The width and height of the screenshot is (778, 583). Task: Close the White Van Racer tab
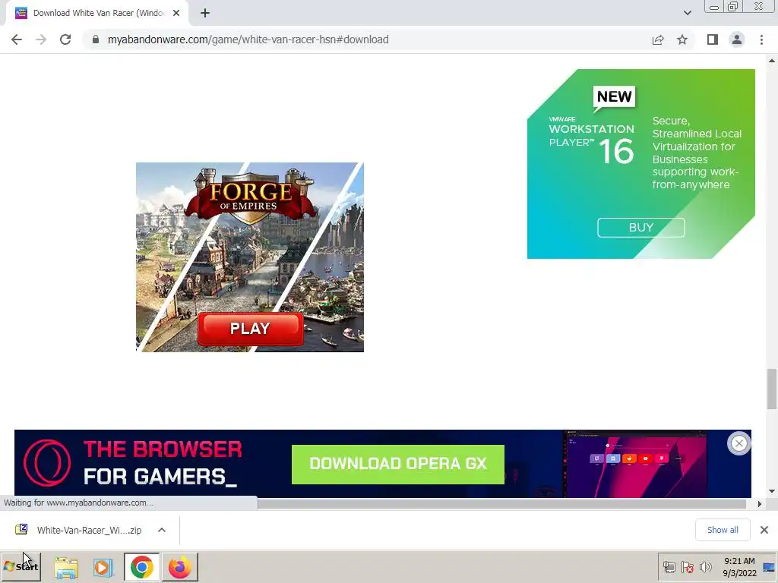pos(176,13)
